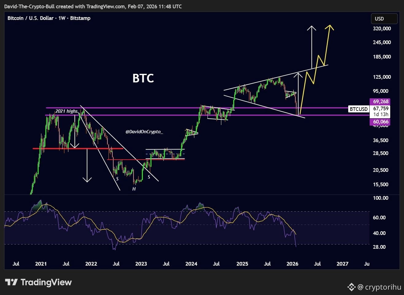Open the USD currency selector

384,19
